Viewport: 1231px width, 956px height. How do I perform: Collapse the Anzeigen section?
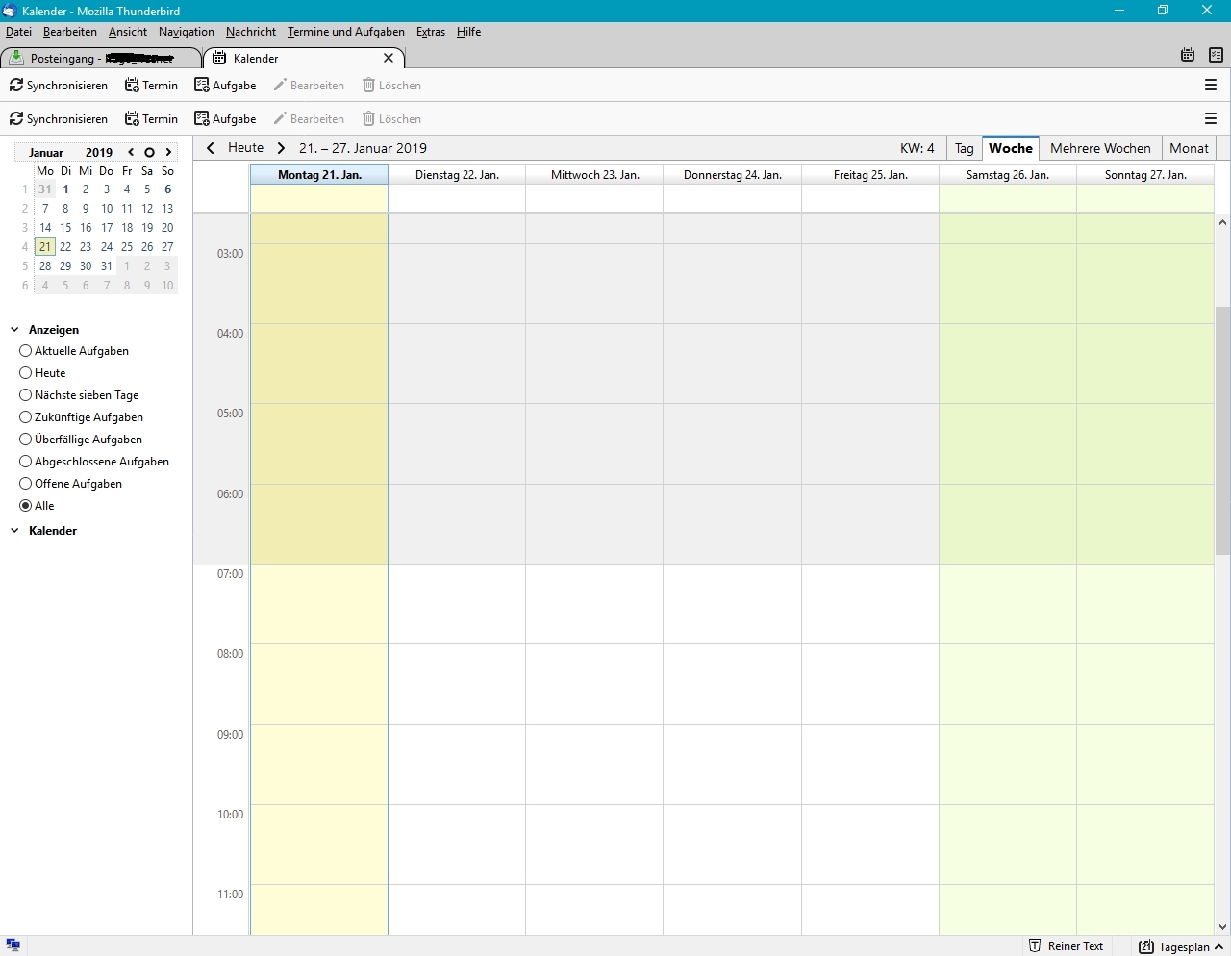(x=15, y=330)
